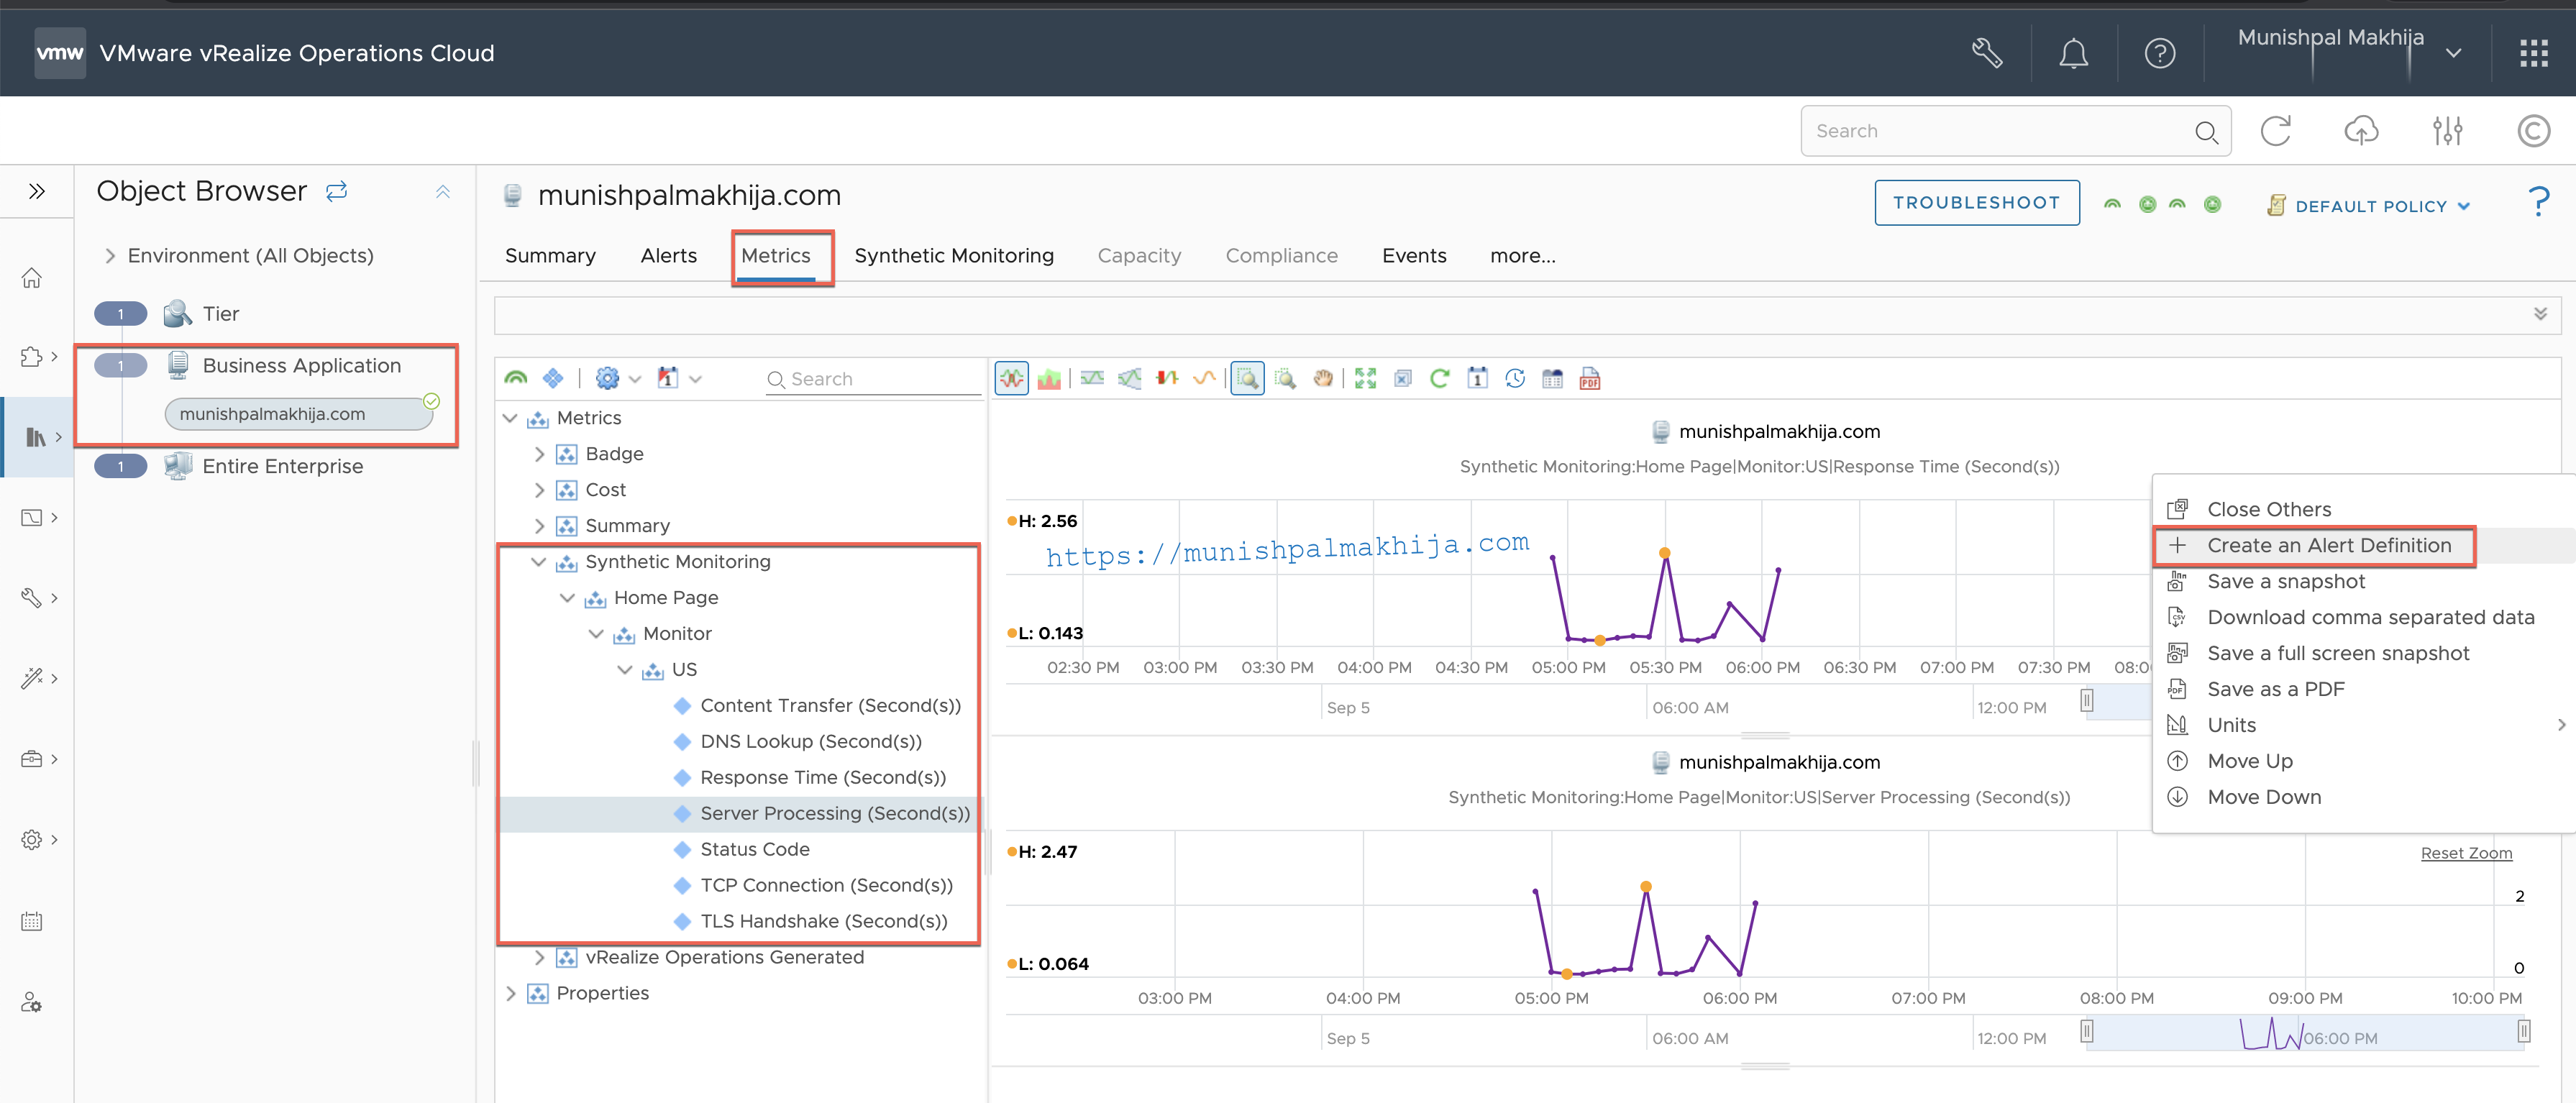This screenshot has width=2576, height=1103.
Task: Click the close all charts icon
Action: tap(1403, 379)
